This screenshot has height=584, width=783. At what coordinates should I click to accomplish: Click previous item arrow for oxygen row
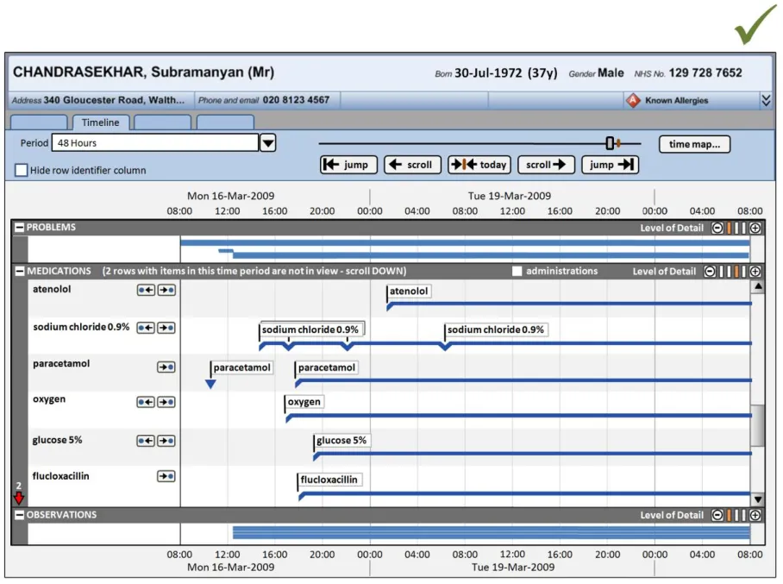146,402
